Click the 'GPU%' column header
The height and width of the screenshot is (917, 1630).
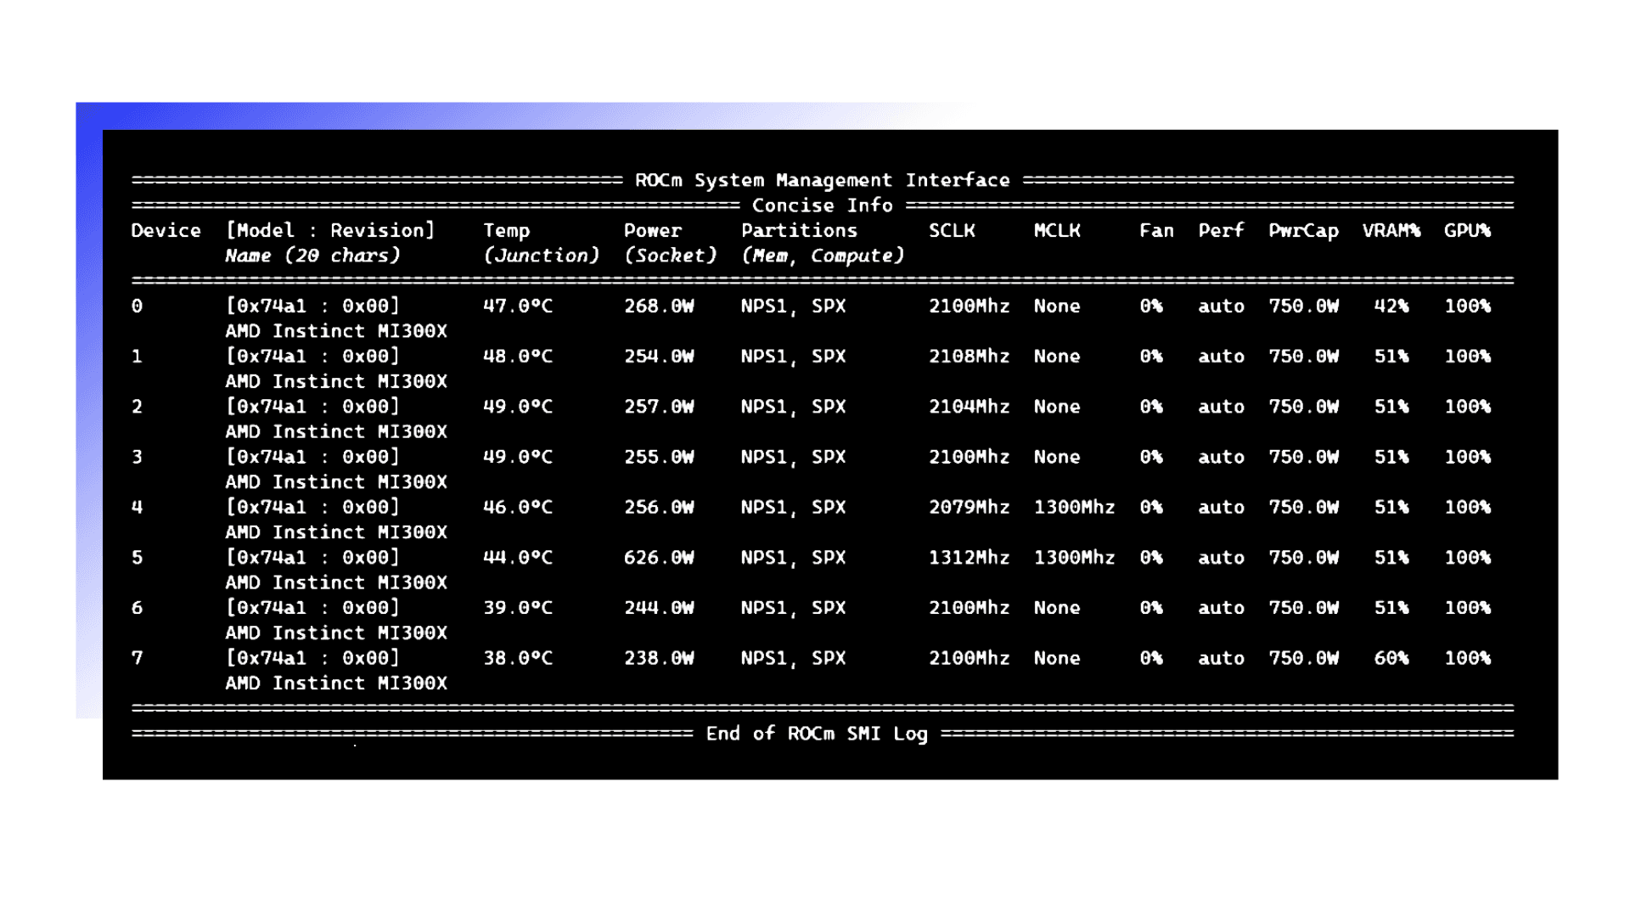(1467, 230)
